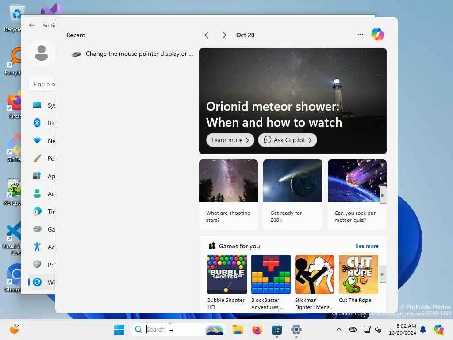Open Microsoft Store from the taskbar
The image size is (453, 340).
tap(276, 329)
